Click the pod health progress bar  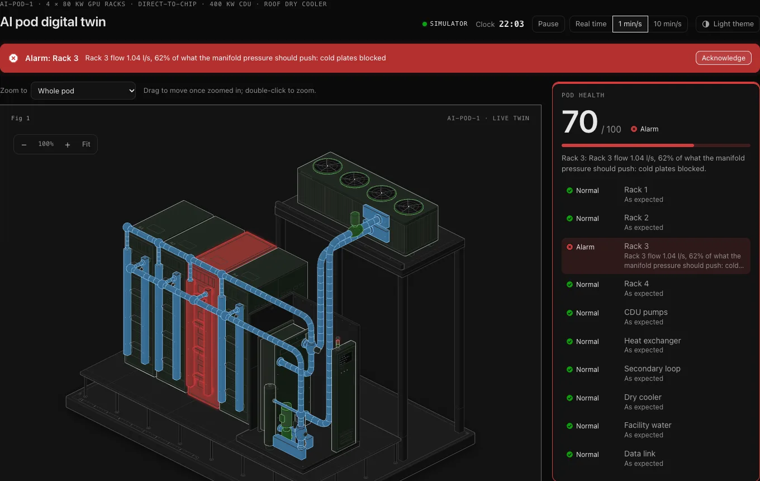point(655,145)
